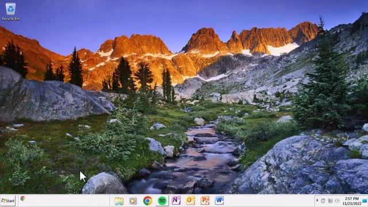Open the Start menu
This screenshot has height=207, width=368.
point(8,201)
